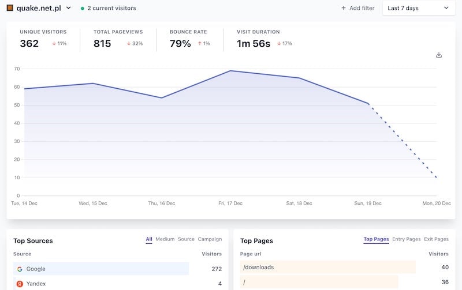Switch Top Sources to Medium tab
The height and width of the screenshot is (290, 462).
pos(165,239)
